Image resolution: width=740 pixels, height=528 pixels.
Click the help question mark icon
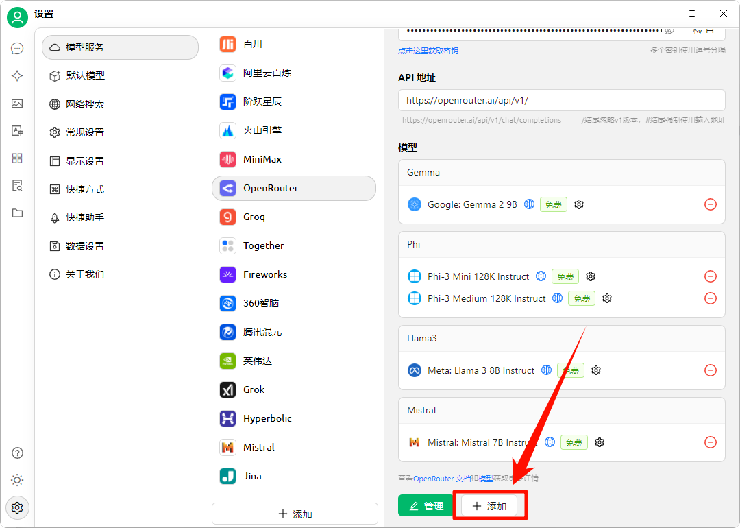click(x=17, y=453)
